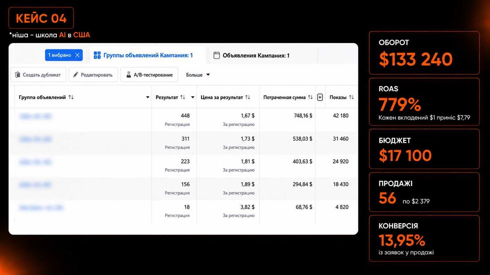The image size is (490, 275).
Task: Click the '1 вибрано' filter chip
Action: pos(64,55)
